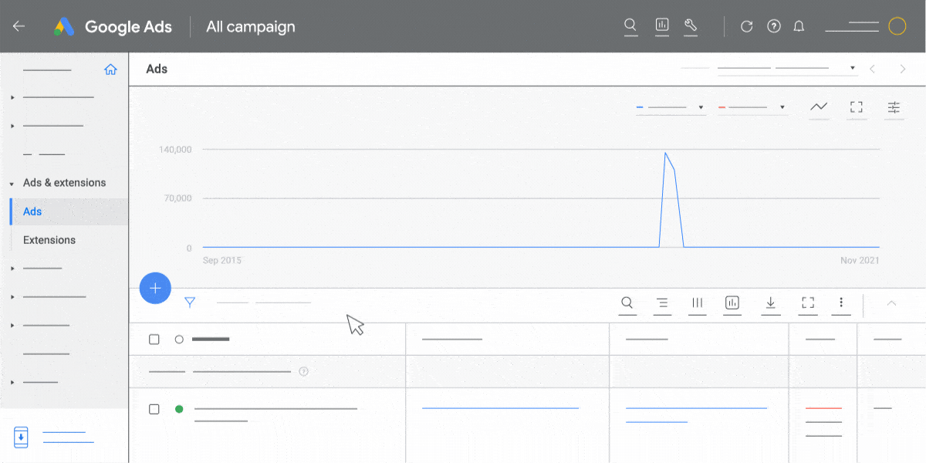The height and width of the screenshot is (463, 926).
Task: Click the columns icon in the table toolbar
Action: [697, 304]
